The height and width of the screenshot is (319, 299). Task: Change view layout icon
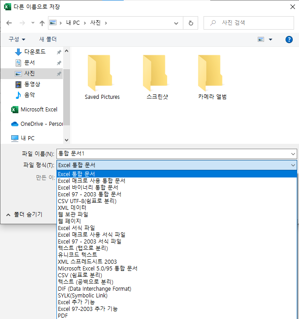[x=261, y=39]
